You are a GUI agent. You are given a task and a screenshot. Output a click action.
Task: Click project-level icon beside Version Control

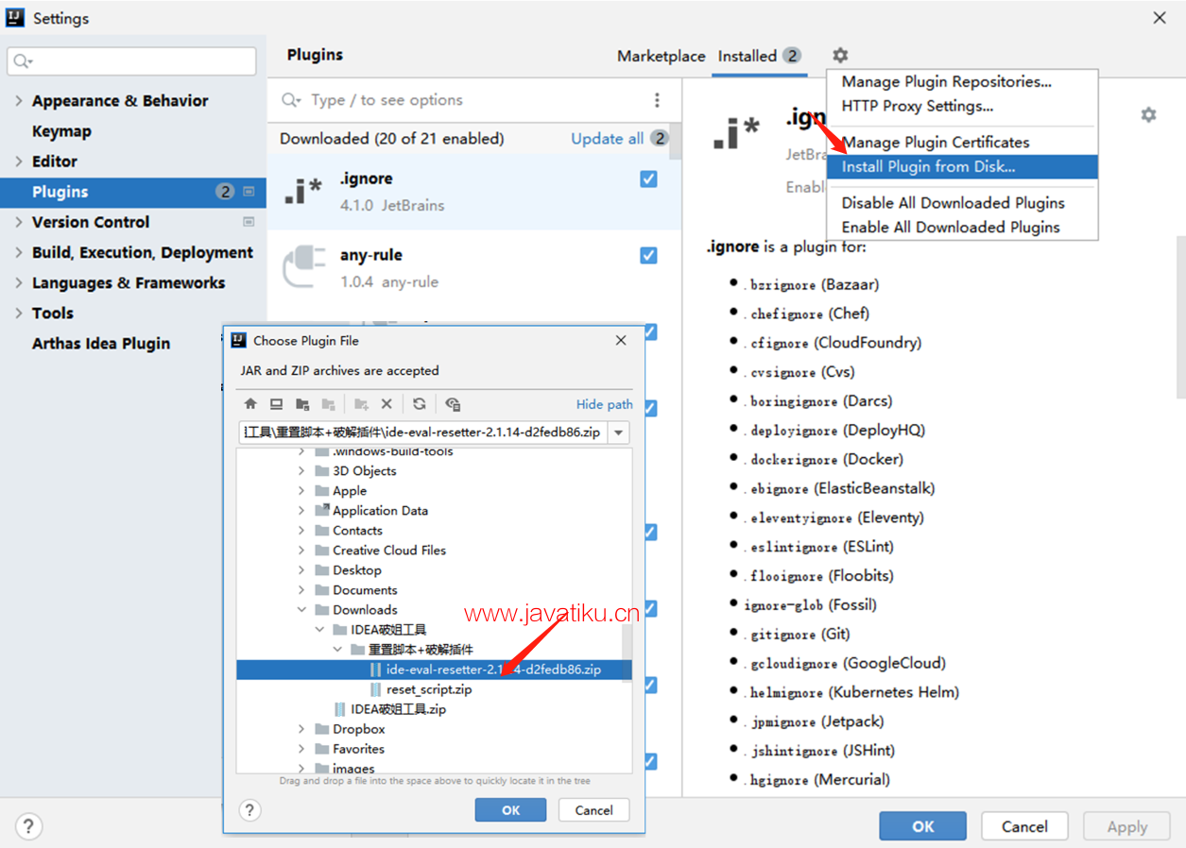[x=249, y=222]
